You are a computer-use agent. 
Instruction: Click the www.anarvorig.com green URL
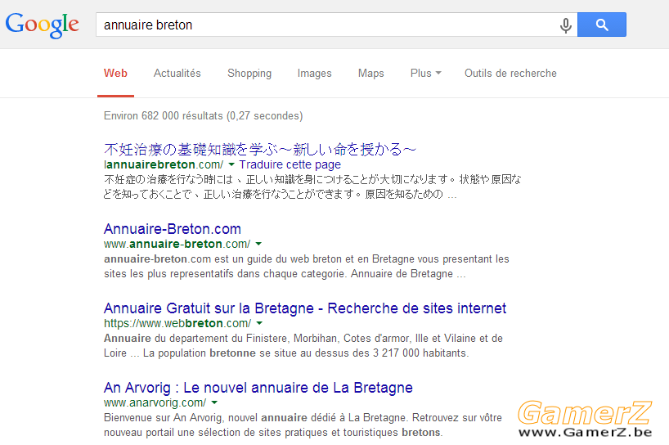155,402
